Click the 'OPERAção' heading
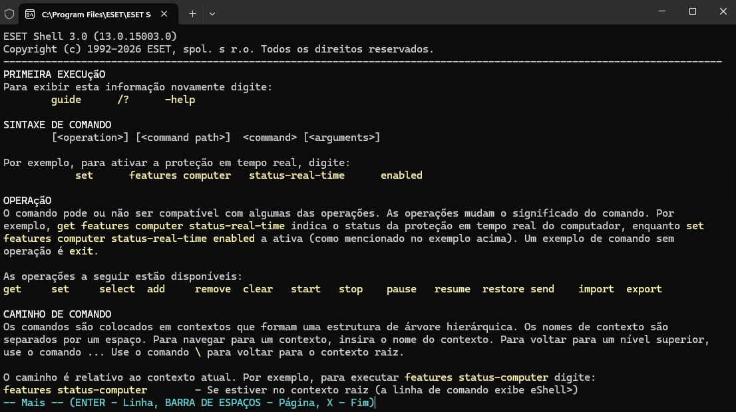The width and height of the screenshot is (736, 412). 27,201
